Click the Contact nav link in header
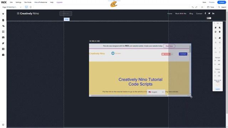The image size is (228, 128). [x=199, y=14]
